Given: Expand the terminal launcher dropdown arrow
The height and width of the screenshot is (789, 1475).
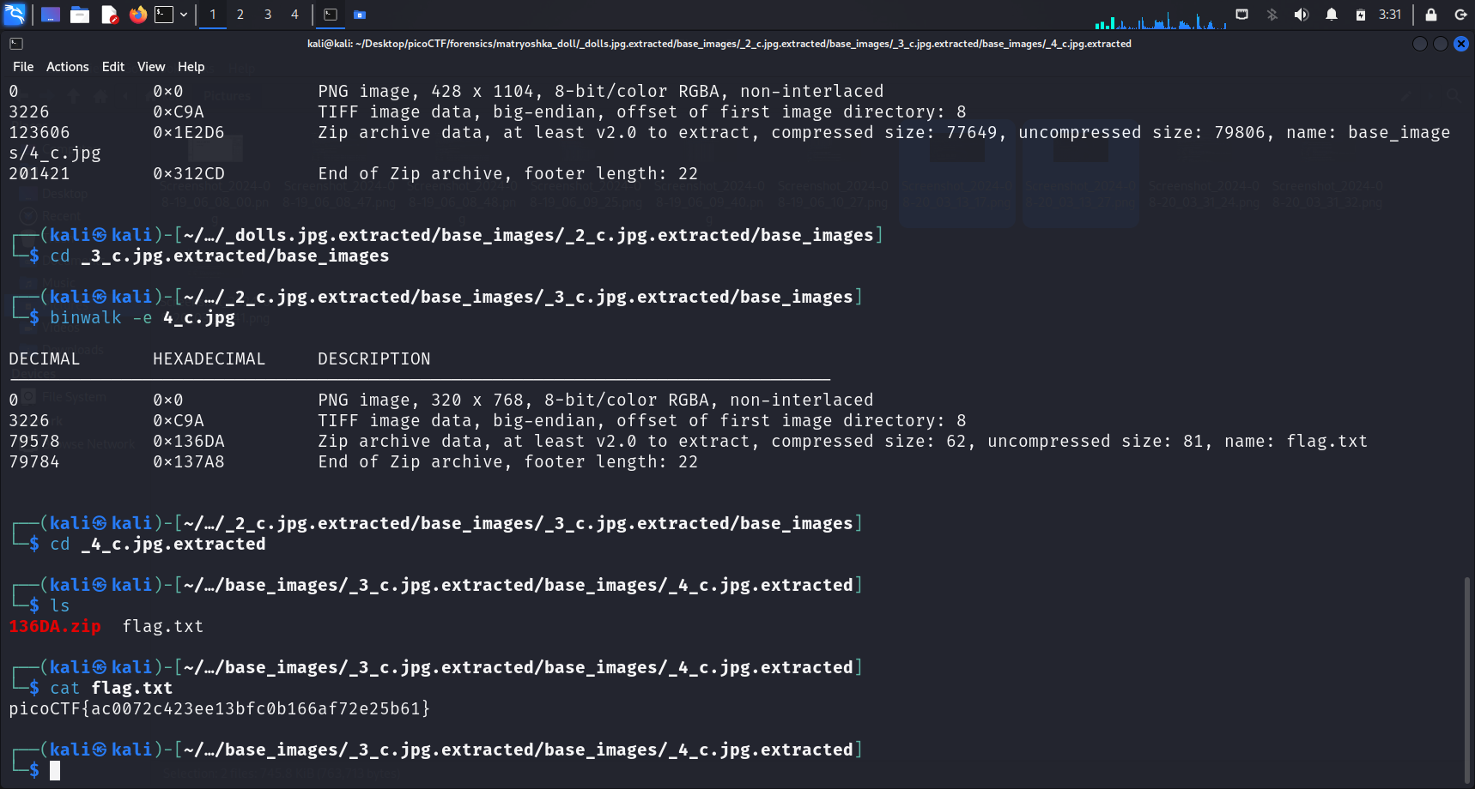Looking at the screenshot, I should (184, 15).
